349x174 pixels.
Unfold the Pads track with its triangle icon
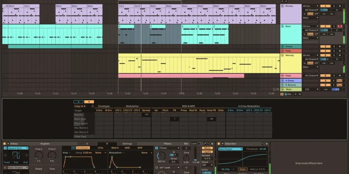tap(282, 51)
